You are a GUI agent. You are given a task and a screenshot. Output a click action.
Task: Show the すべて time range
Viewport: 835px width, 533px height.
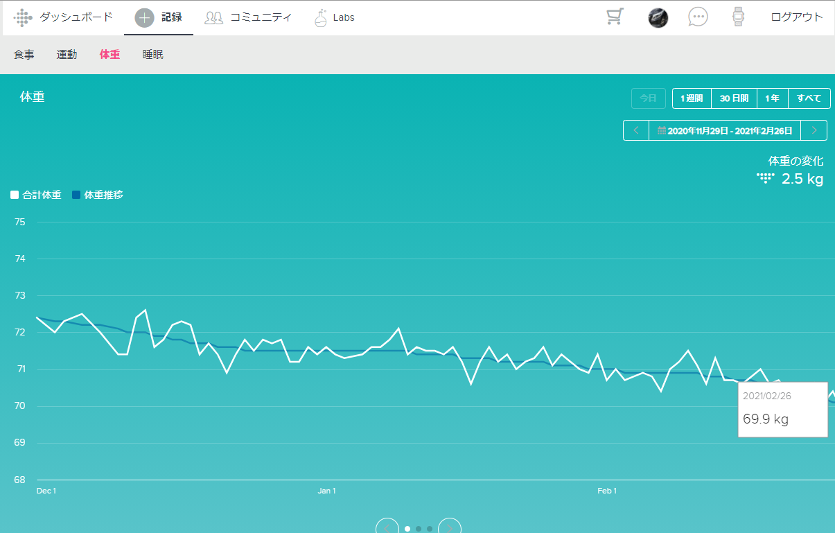(809, 98)
